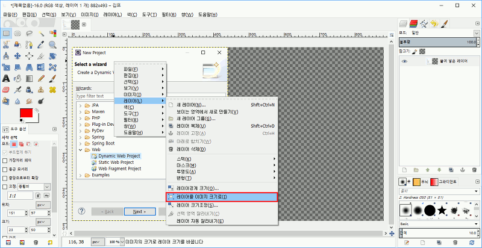The height and width of the screenshot is (248, 482).
Task: Click the Ellipse Select tool
Action: click(17, 33)
